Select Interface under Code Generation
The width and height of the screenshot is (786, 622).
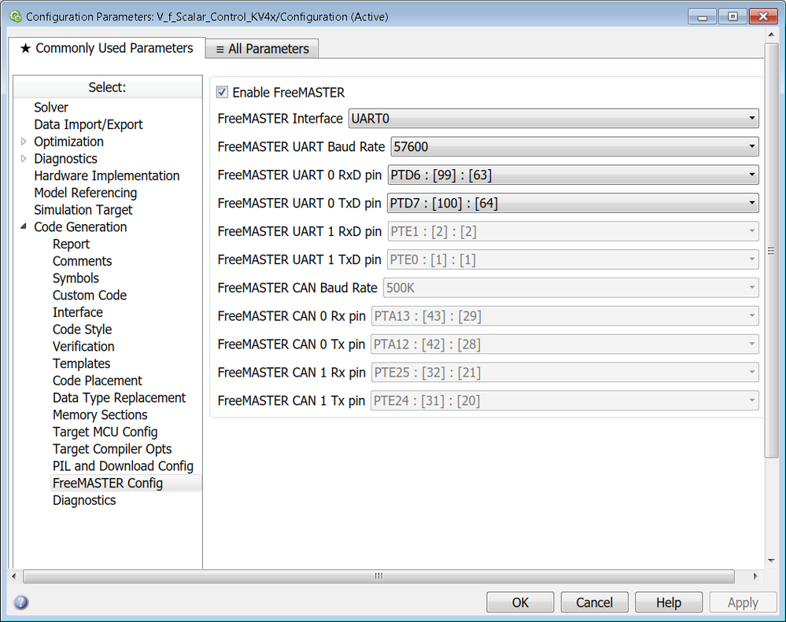point(78,312)
